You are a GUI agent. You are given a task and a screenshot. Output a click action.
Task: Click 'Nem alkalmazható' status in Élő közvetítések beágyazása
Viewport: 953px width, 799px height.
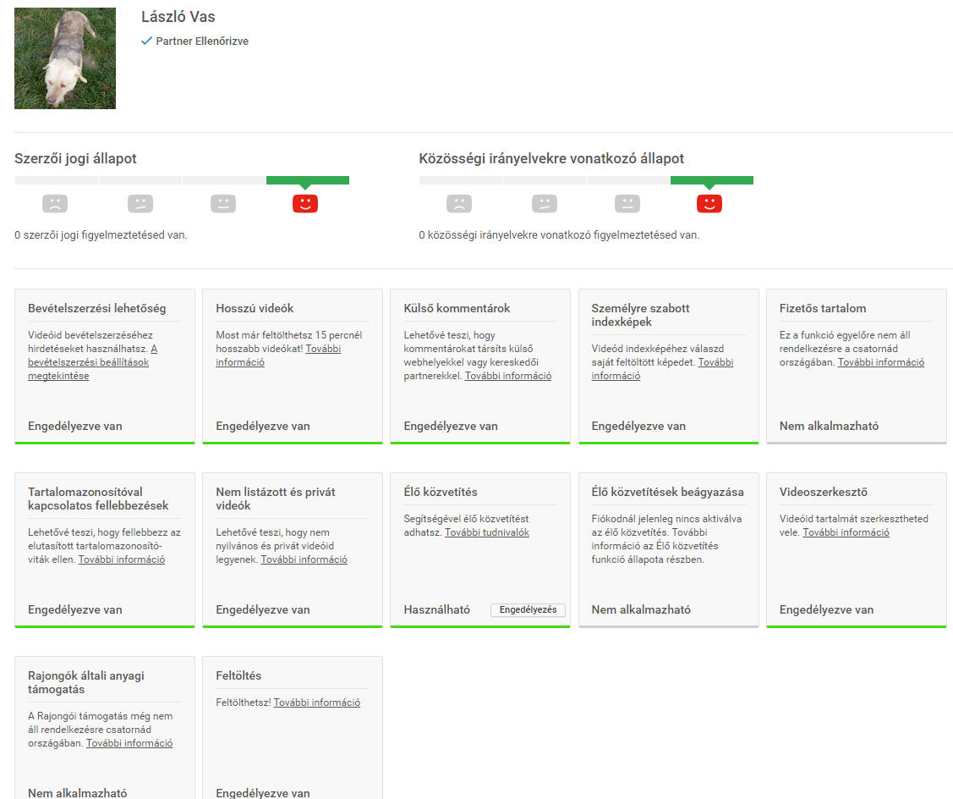(x=641, y=609)
